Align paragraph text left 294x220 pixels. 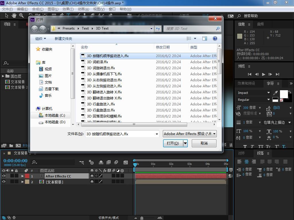239,161
